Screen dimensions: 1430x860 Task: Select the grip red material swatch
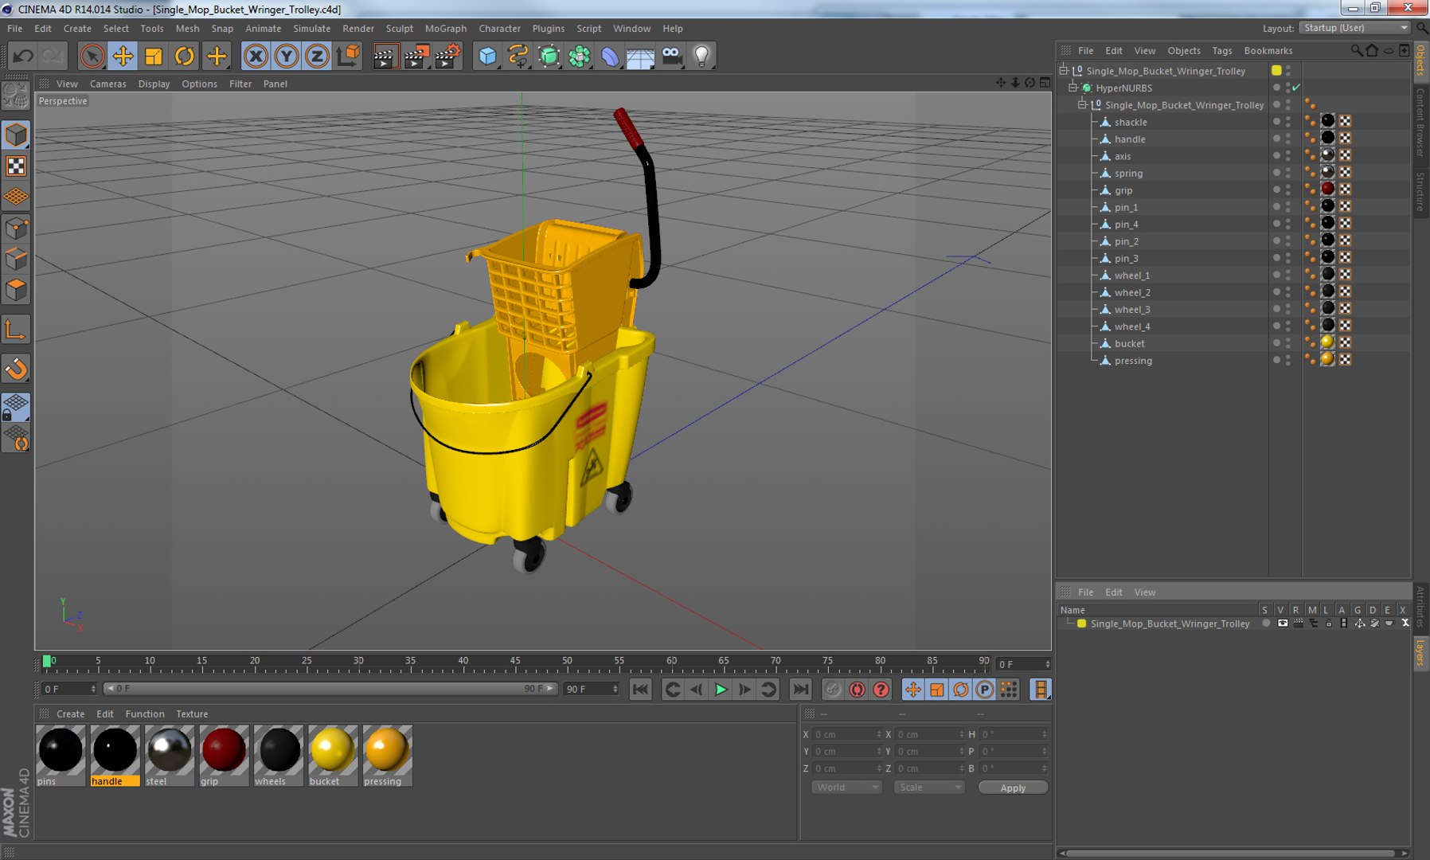tap(224, 749)
